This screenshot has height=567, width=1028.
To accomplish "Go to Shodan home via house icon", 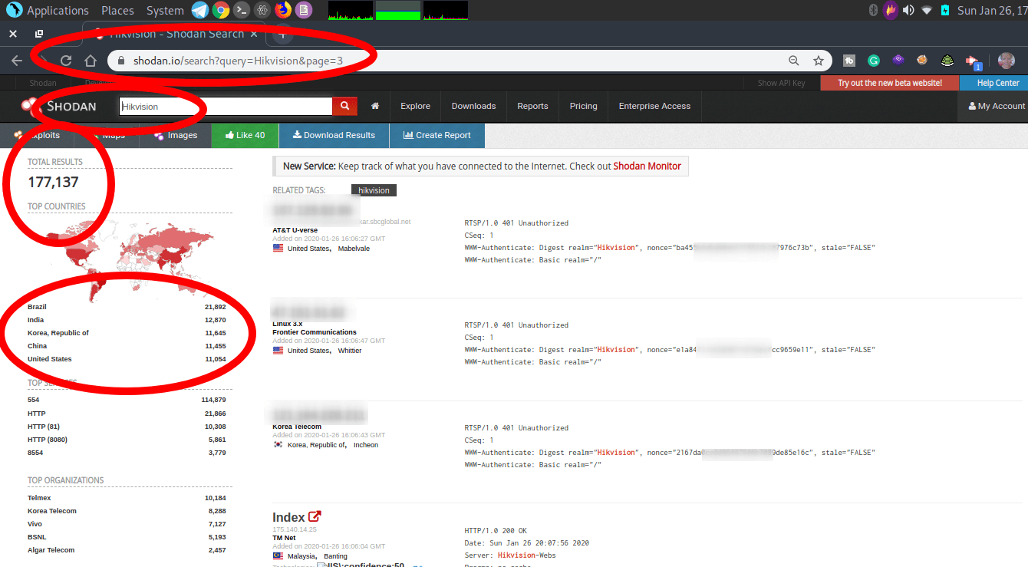I will click(375, 106).
